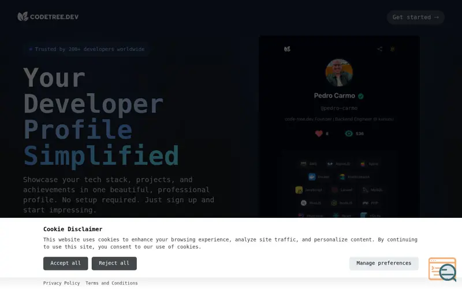Click Pedro Carmo's avatar photo
Viewport: 462px width, 289px height.
tap(339, 73)
